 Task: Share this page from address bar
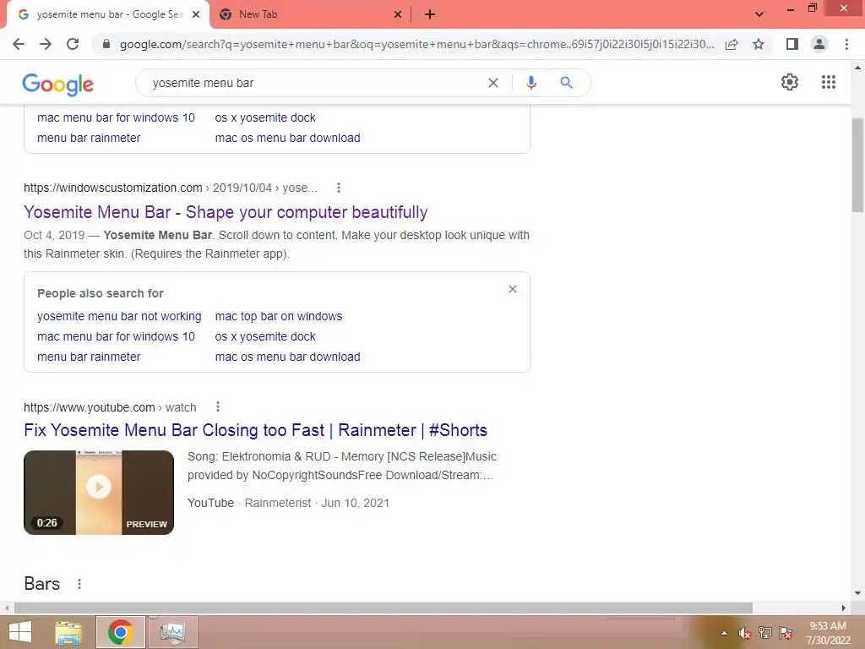(732, 44)
